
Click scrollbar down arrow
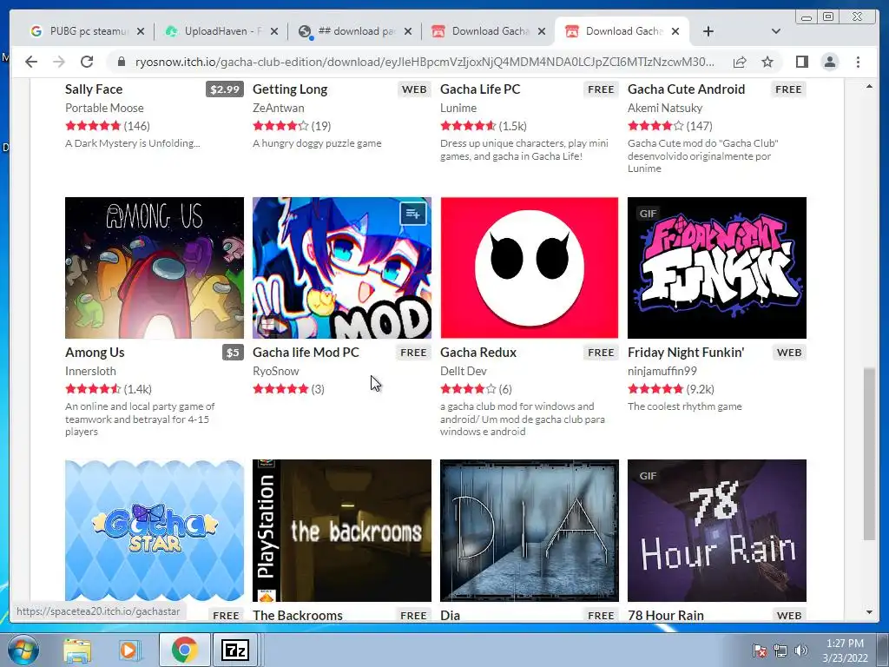click(x=869, y=612)
